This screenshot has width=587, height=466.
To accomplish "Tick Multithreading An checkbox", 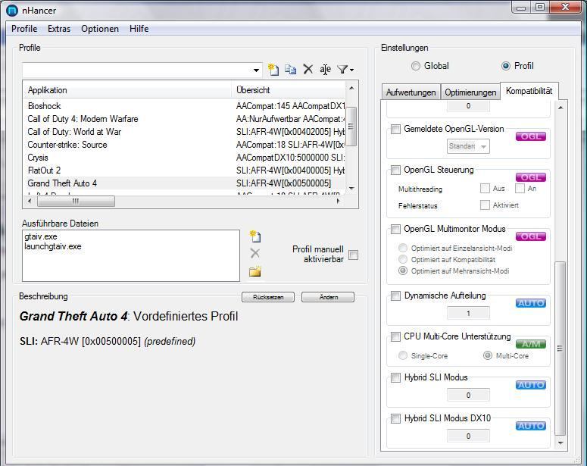I will point(520,188).
